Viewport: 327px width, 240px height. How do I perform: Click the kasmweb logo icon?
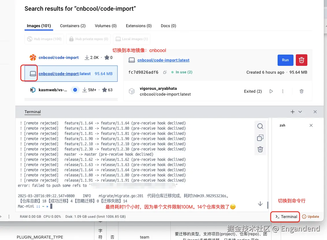coord(33,90)
